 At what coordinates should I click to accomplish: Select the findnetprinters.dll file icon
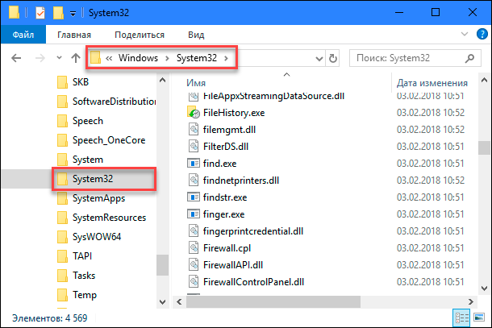click(x=194, y=181)
